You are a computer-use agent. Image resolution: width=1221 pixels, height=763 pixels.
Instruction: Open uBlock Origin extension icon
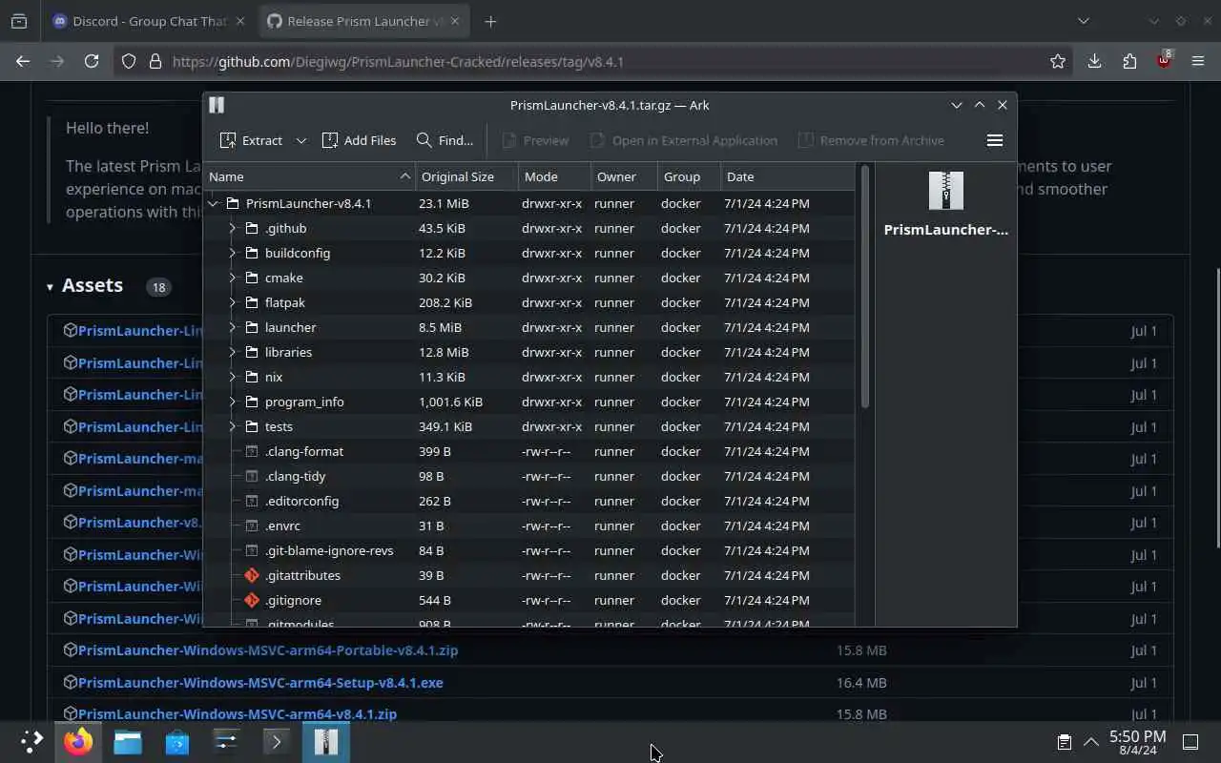[1164, 59]
